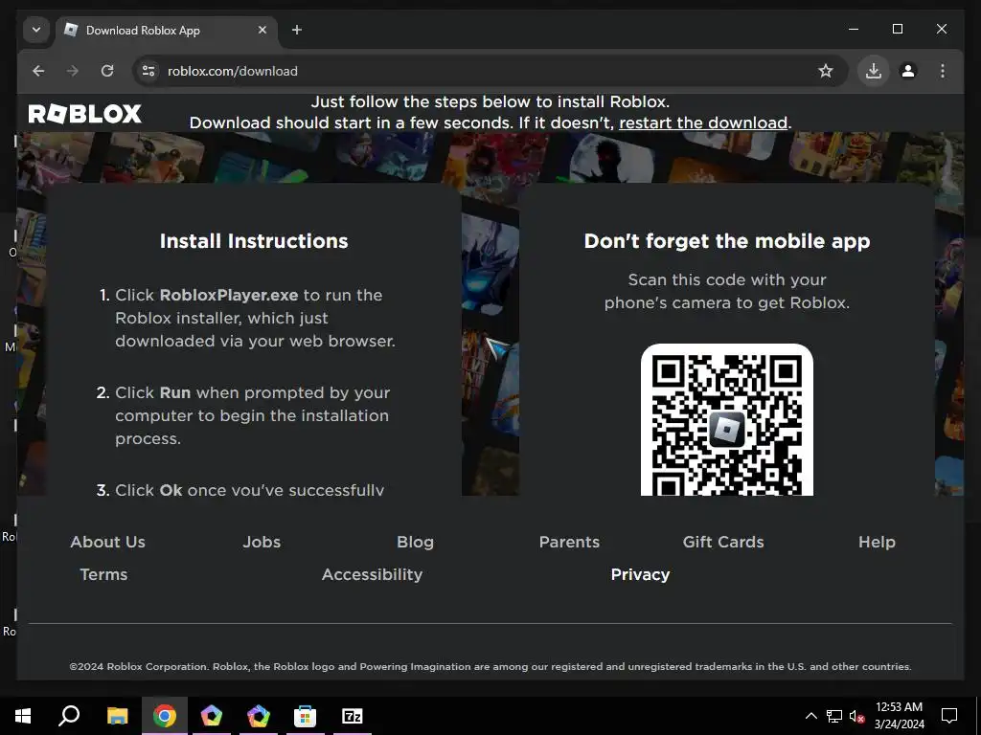
Task: Open Chrome three-dot menu
Action: point(943,71)
